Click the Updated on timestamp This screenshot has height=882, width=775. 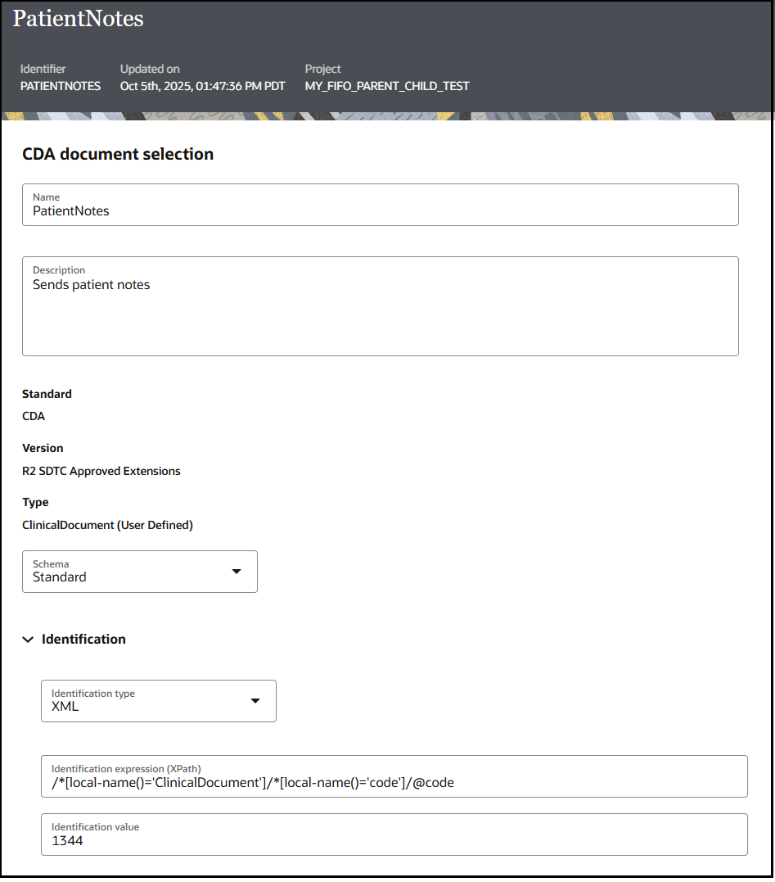pyautogui.click(x=202, y=86)
